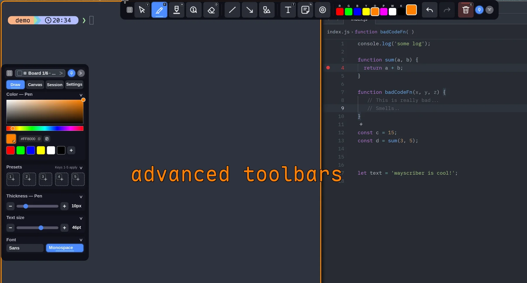Decrease pen thickness with minus button
This screenshot has width=527, height=283.
[x=10, y=206]
